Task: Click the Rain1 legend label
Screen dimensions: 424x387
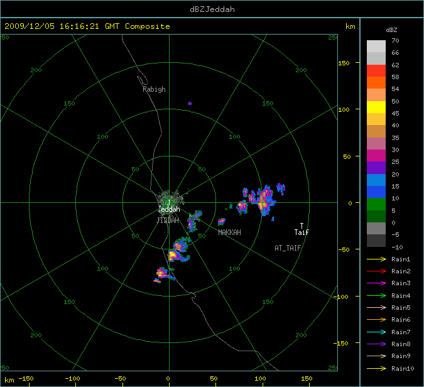Action: pos(401,259)
